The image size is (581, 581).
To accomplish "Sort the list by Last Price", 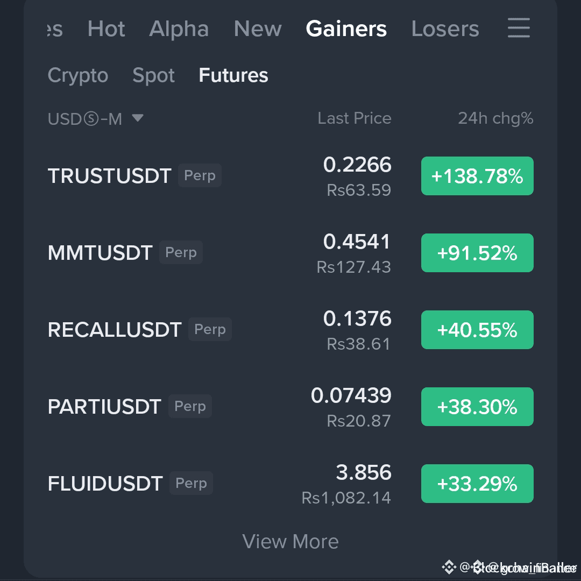I will tap(354, 119).
